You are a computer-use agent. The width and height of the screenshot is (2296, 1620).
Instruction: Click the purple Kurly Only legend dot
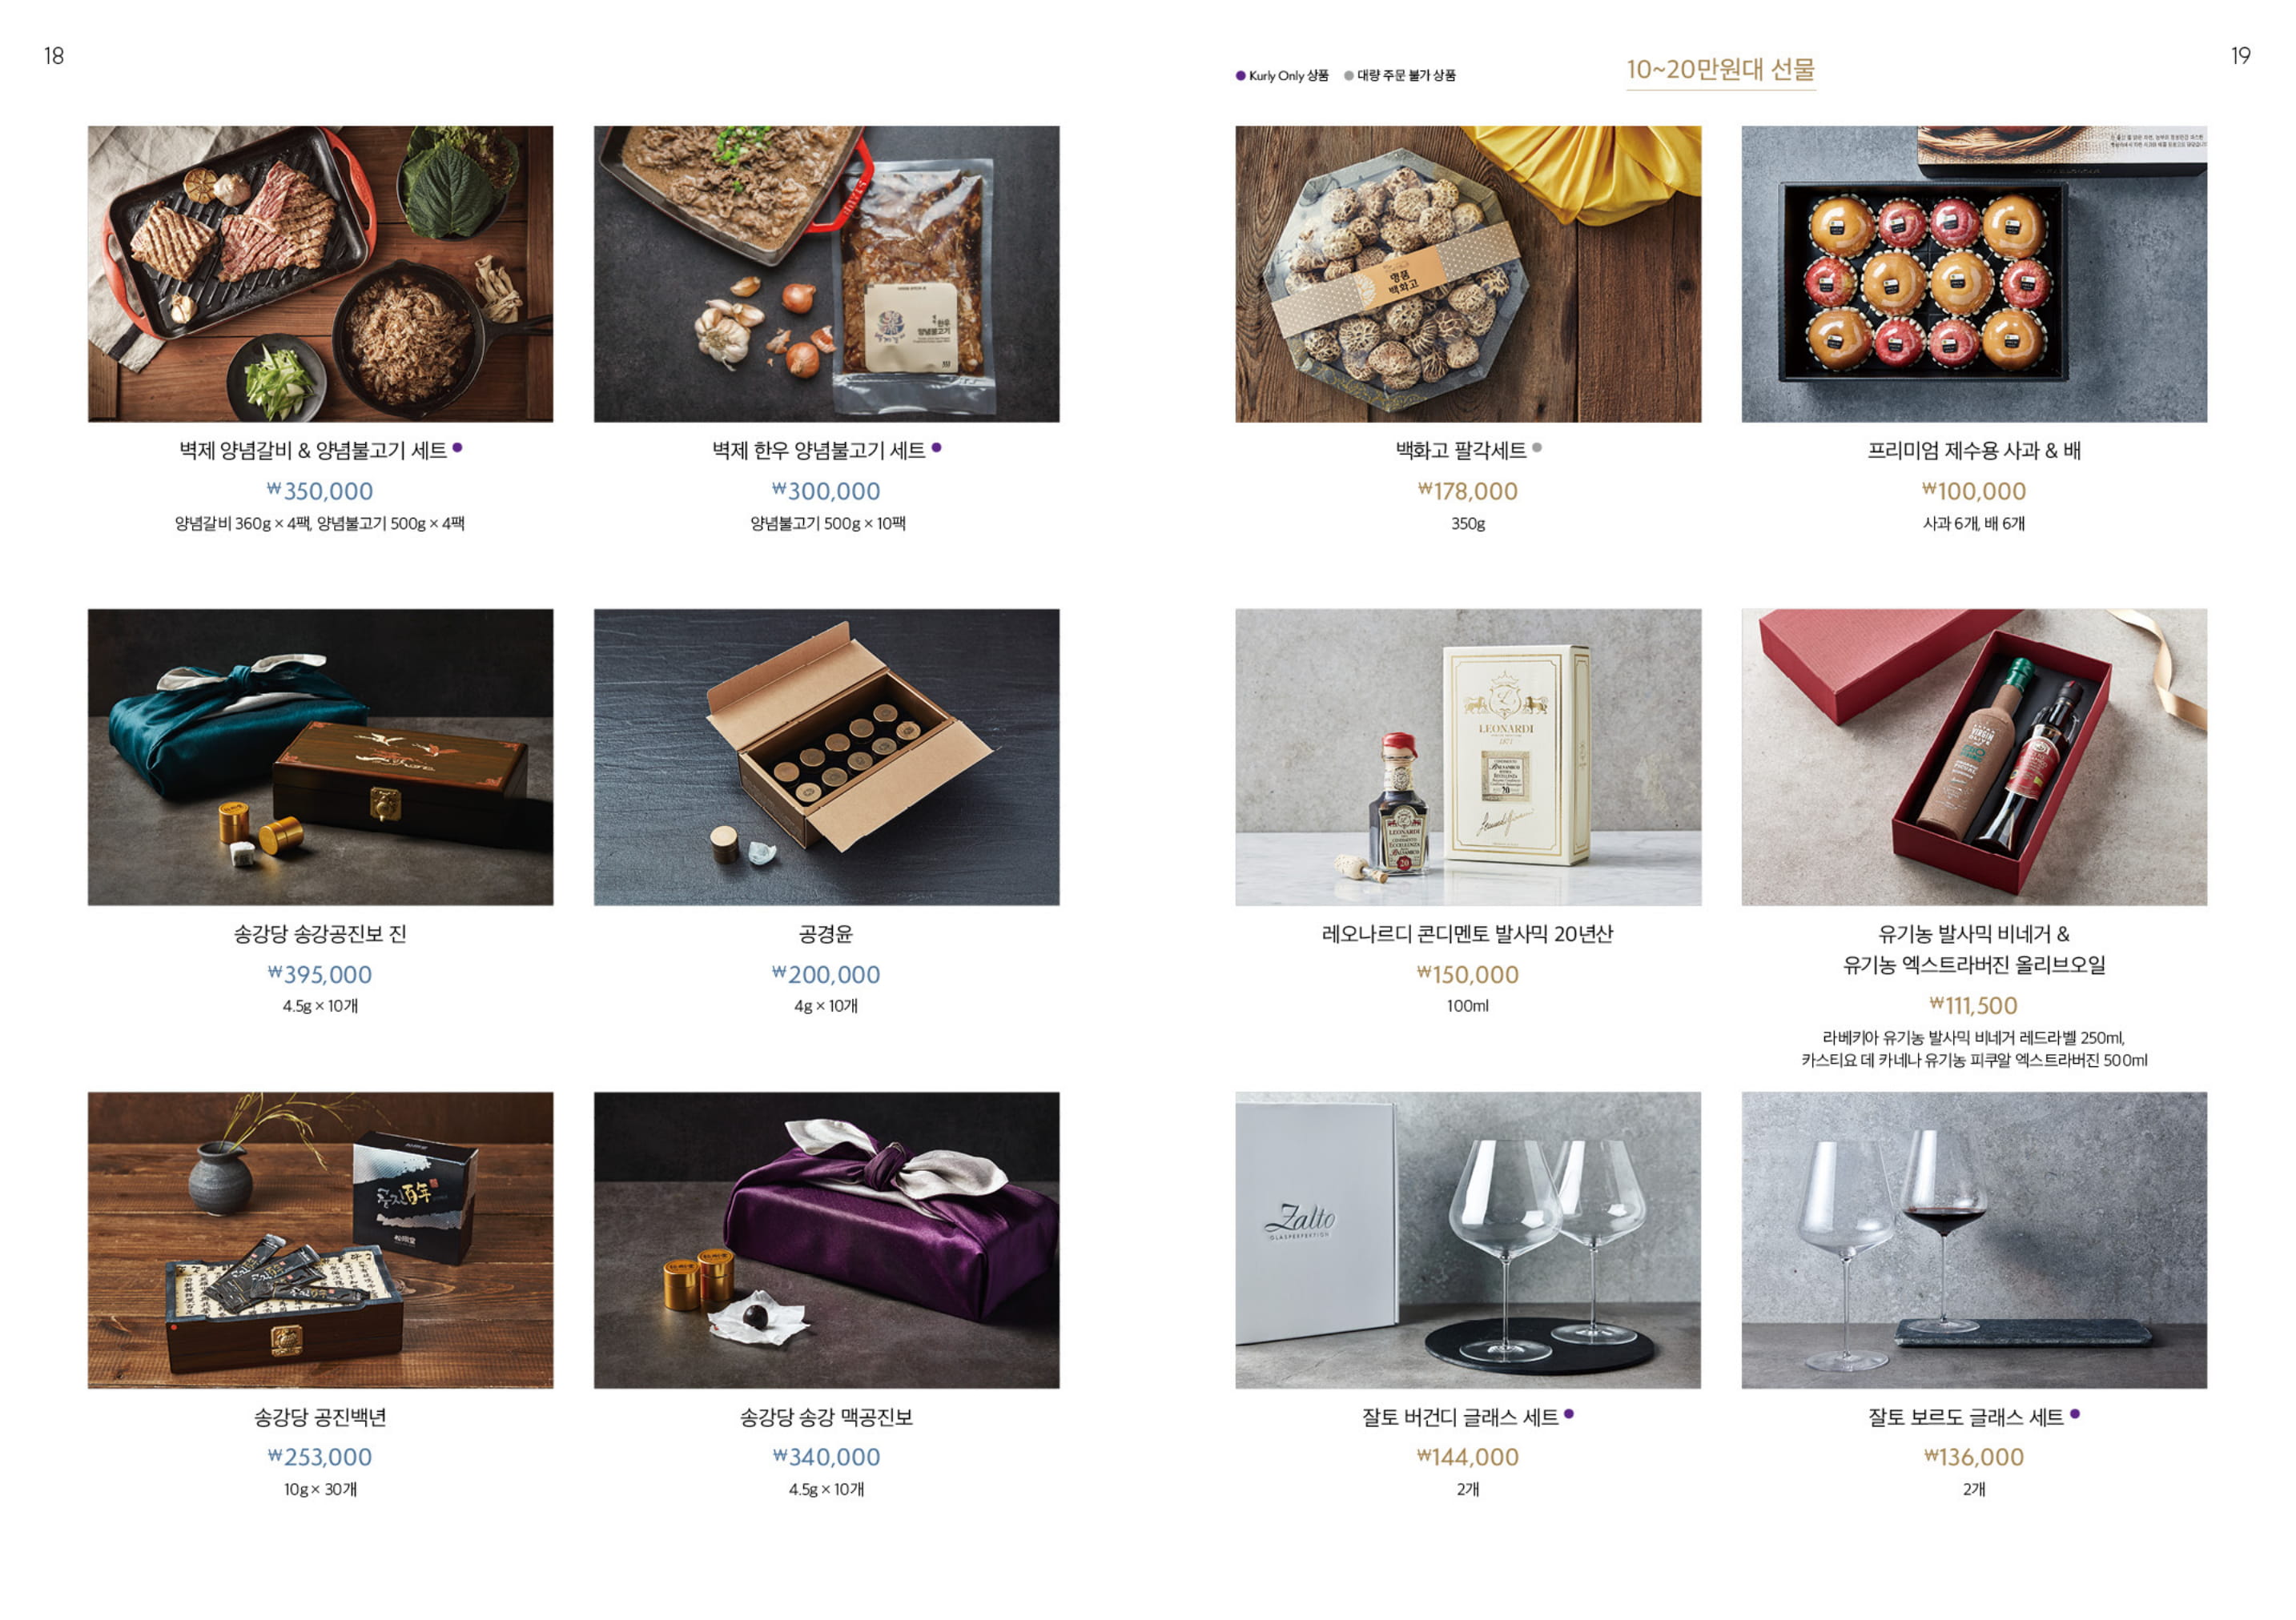[1241, 76]
